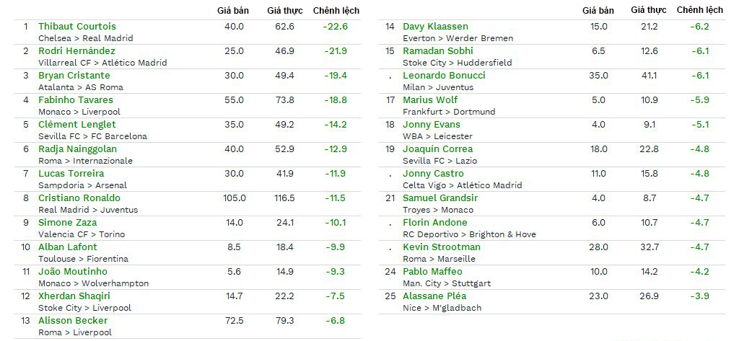Viewport: 739px width, 341px height.
Task: Click Clément Lenglet name link
Action: point(76,124)
